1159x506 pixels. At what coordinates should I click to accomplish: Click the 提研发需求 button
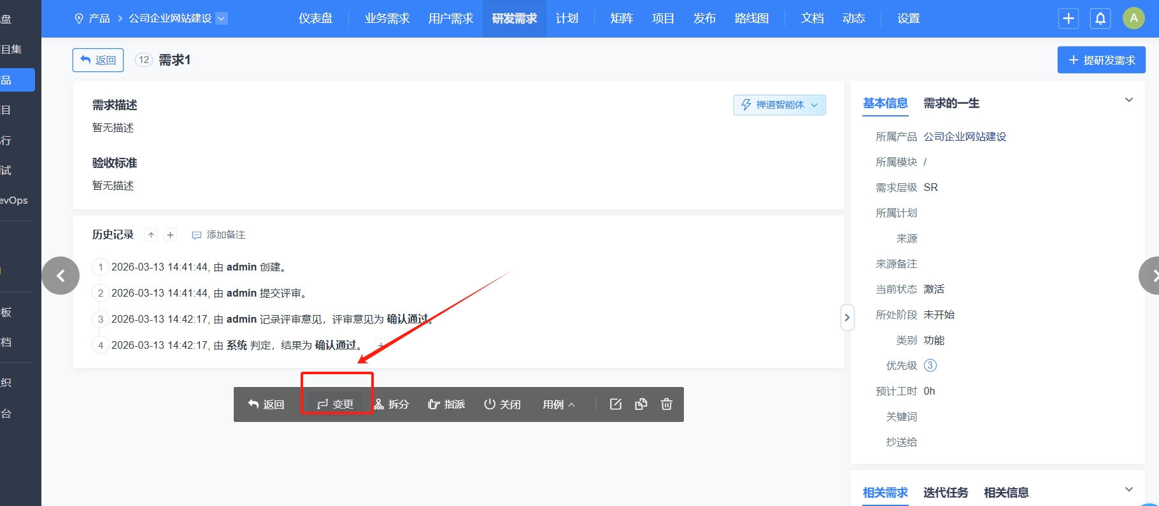[x=1101, y=60]
